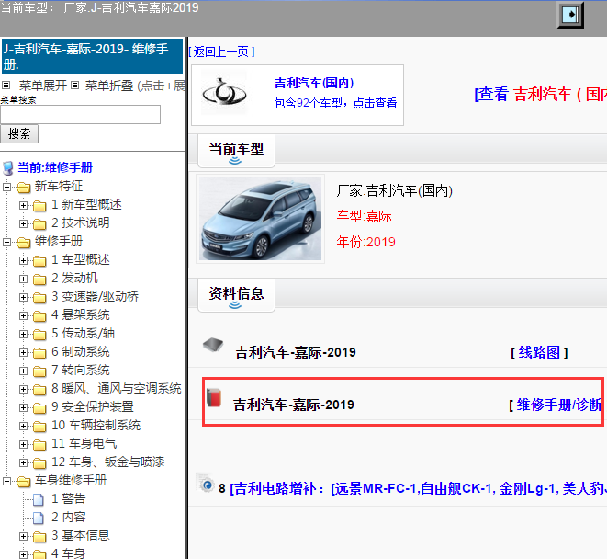Click the page icon beside 1 警告
607x559 pixels.
[39, 499]
